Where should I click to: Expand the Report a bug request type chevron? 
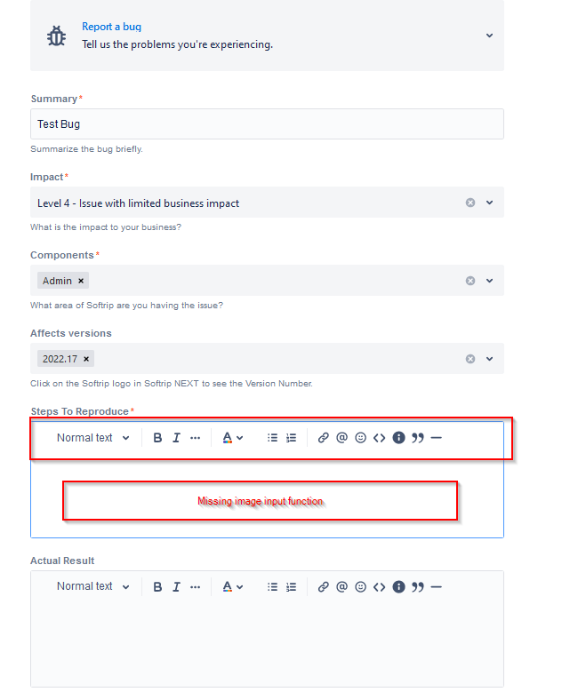click(490, 36)
